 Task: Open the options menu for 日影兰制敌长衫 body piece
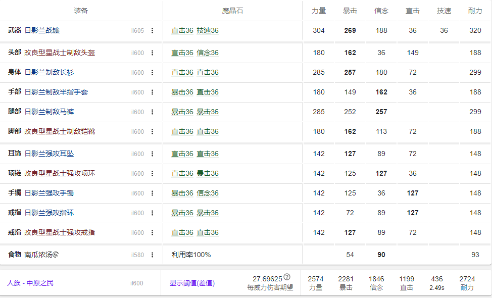tap(153, 72)
